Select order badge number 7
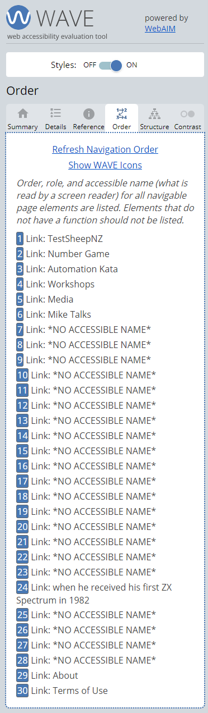 [20, 330]
